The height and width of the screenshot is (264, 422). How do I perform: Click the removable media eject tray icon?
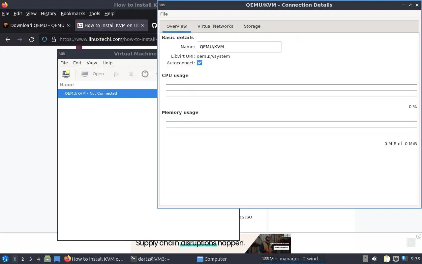pos(365,259)
